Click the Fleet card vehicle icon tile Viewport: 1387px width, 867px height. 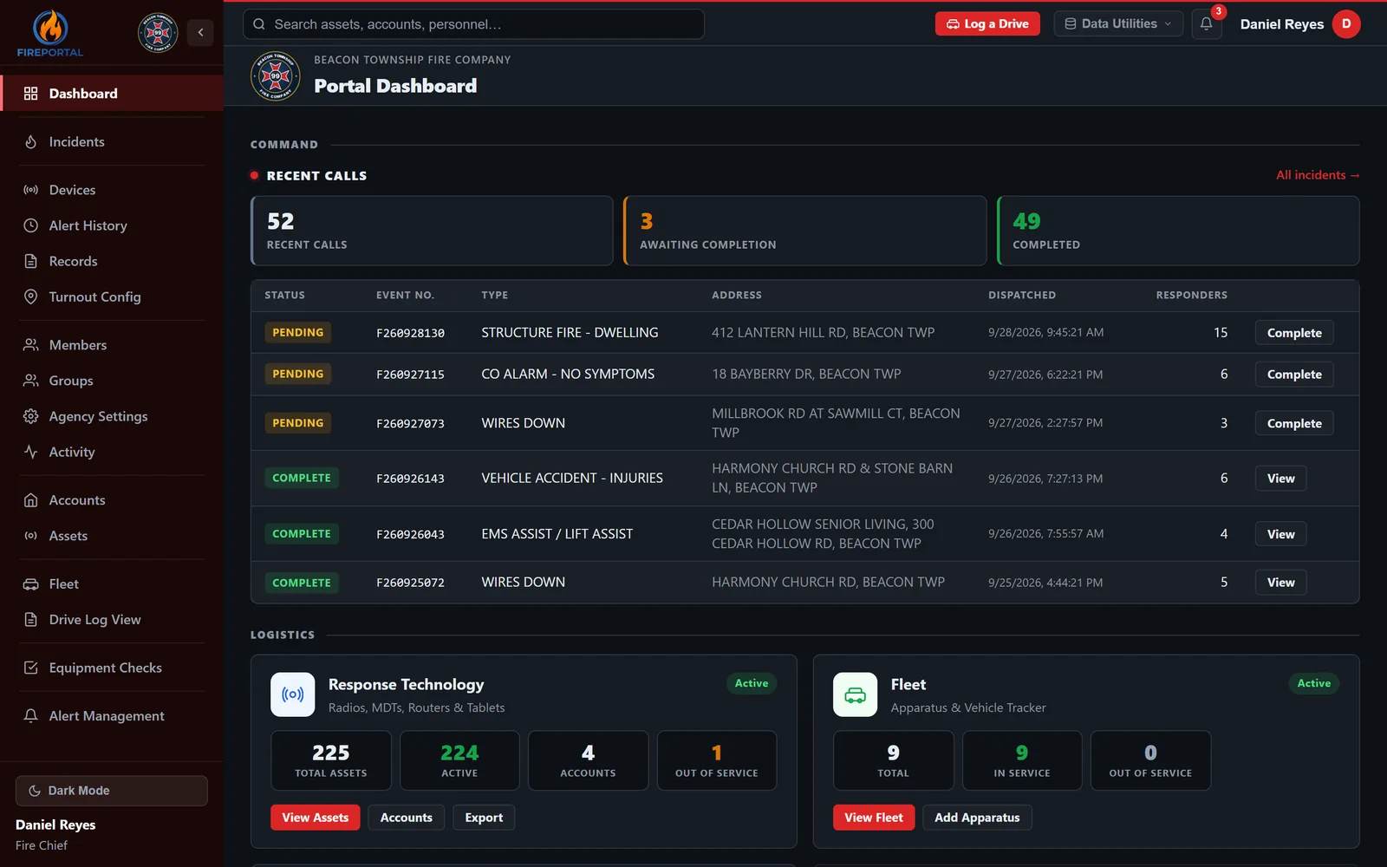856,694
